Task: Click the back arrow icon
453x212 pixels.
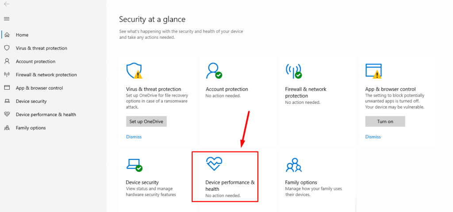Action: pos(7,4)
